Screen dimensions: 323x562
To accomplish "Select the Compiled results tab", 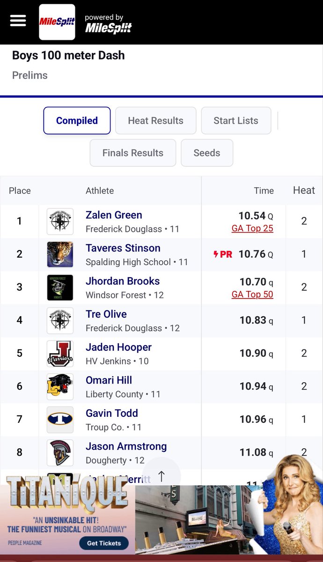I will [77, 121].
